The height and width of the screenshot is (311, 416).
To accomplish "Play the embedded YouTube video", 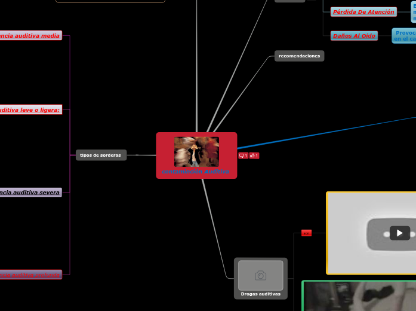I will pyautogui.click(x=399, y=233).
